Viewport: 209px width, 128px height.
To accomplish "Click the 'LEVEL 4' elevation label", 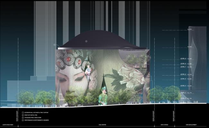I will click(x=183, y=86).
